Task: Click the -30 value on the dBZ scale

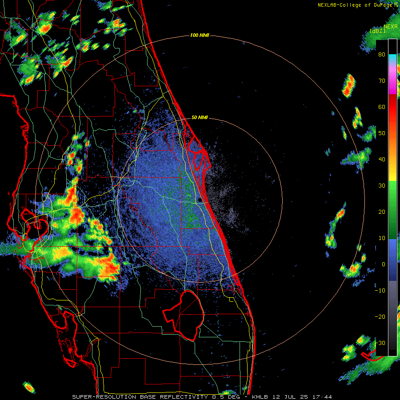Action: (x=380, y=343)
